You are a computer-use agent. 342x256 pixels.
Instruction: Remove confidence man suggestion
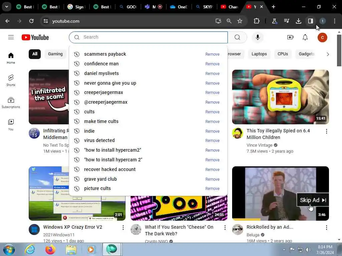212,64
